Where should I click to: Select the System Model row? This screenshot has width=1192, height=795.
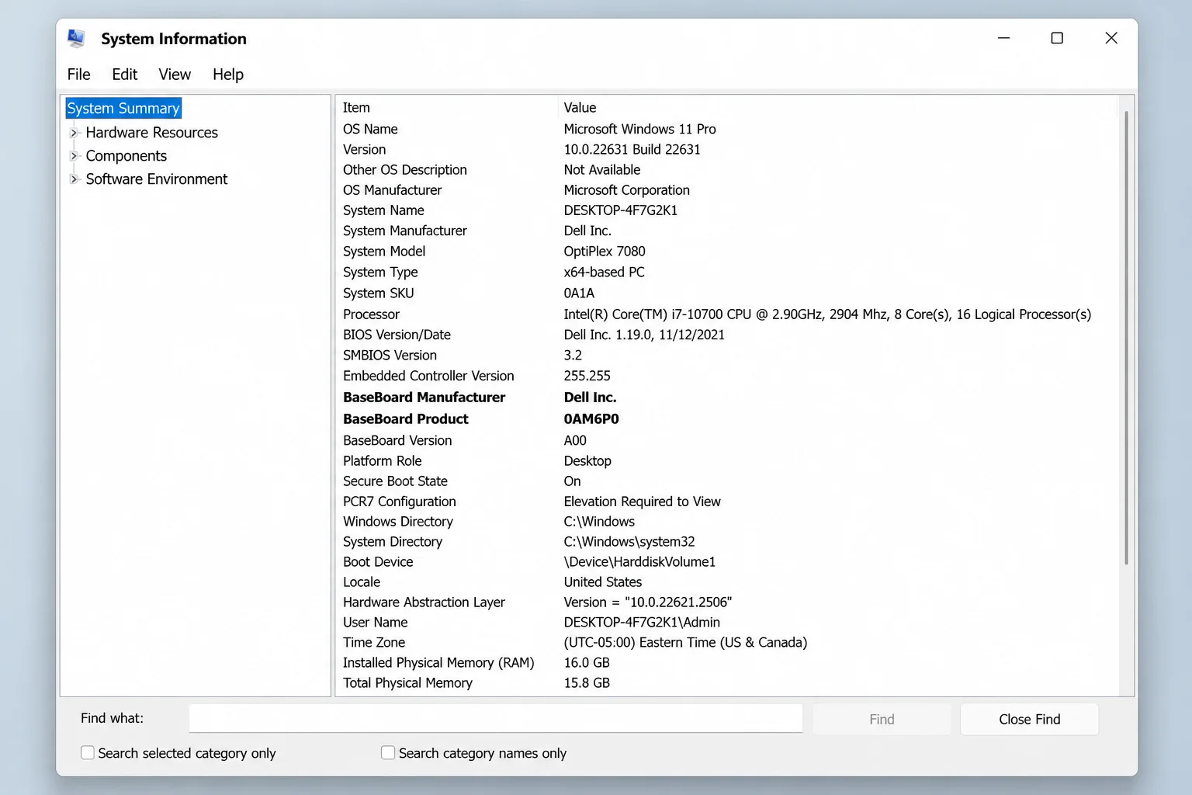pos(728,252)
